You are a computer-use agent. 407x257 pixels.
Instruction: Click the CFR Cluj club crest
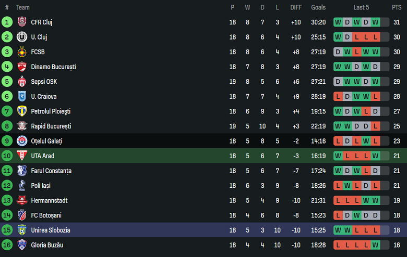tap(22, 22)
